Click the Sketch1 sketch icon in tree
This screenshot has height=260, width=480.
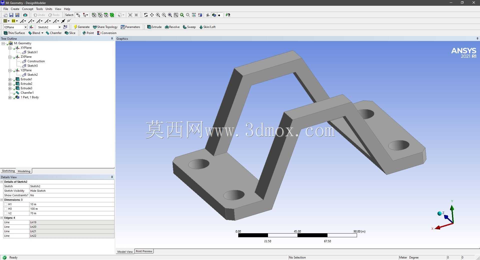click(x=24, y=52)
